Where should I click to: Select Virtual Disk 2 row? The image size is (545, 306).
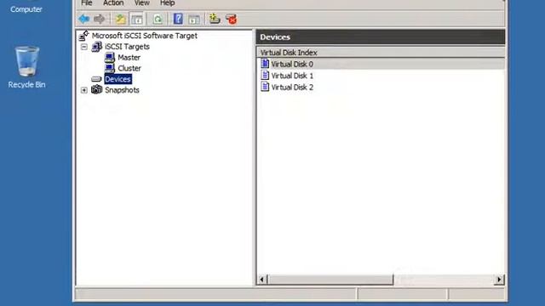click(x=381, y=87)
